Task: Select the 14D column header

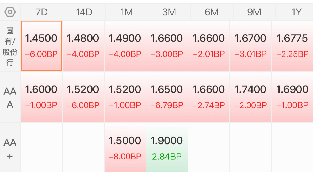Action: (x=84, y=12)
